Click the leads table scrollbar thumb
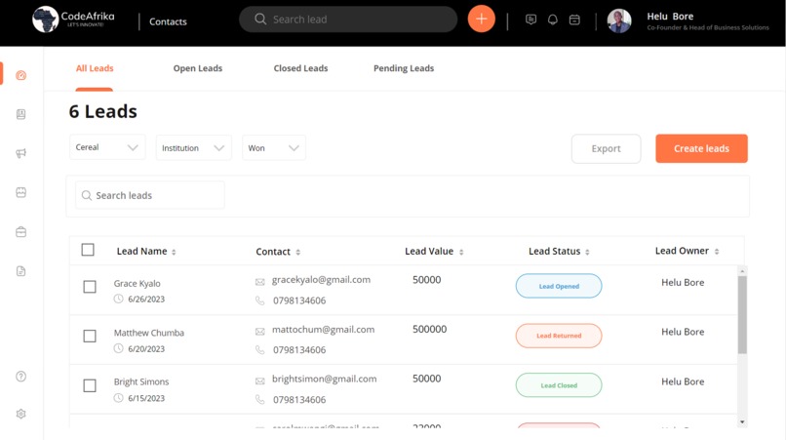 tap(742, 315)
